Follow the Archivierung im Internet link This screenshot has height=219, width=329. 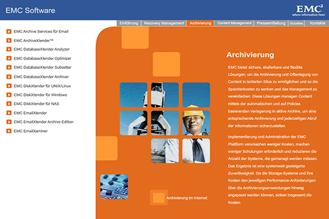click(187, 198)
